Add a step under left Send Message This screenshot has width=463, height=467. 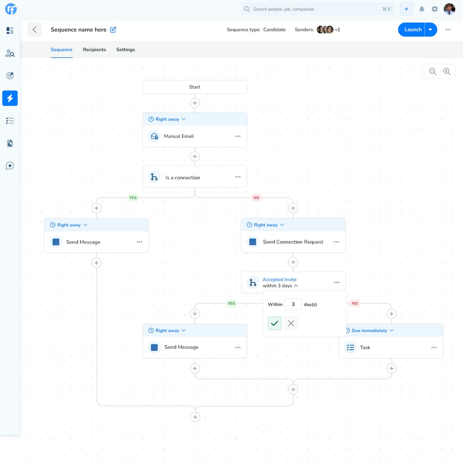coord(96,263)
